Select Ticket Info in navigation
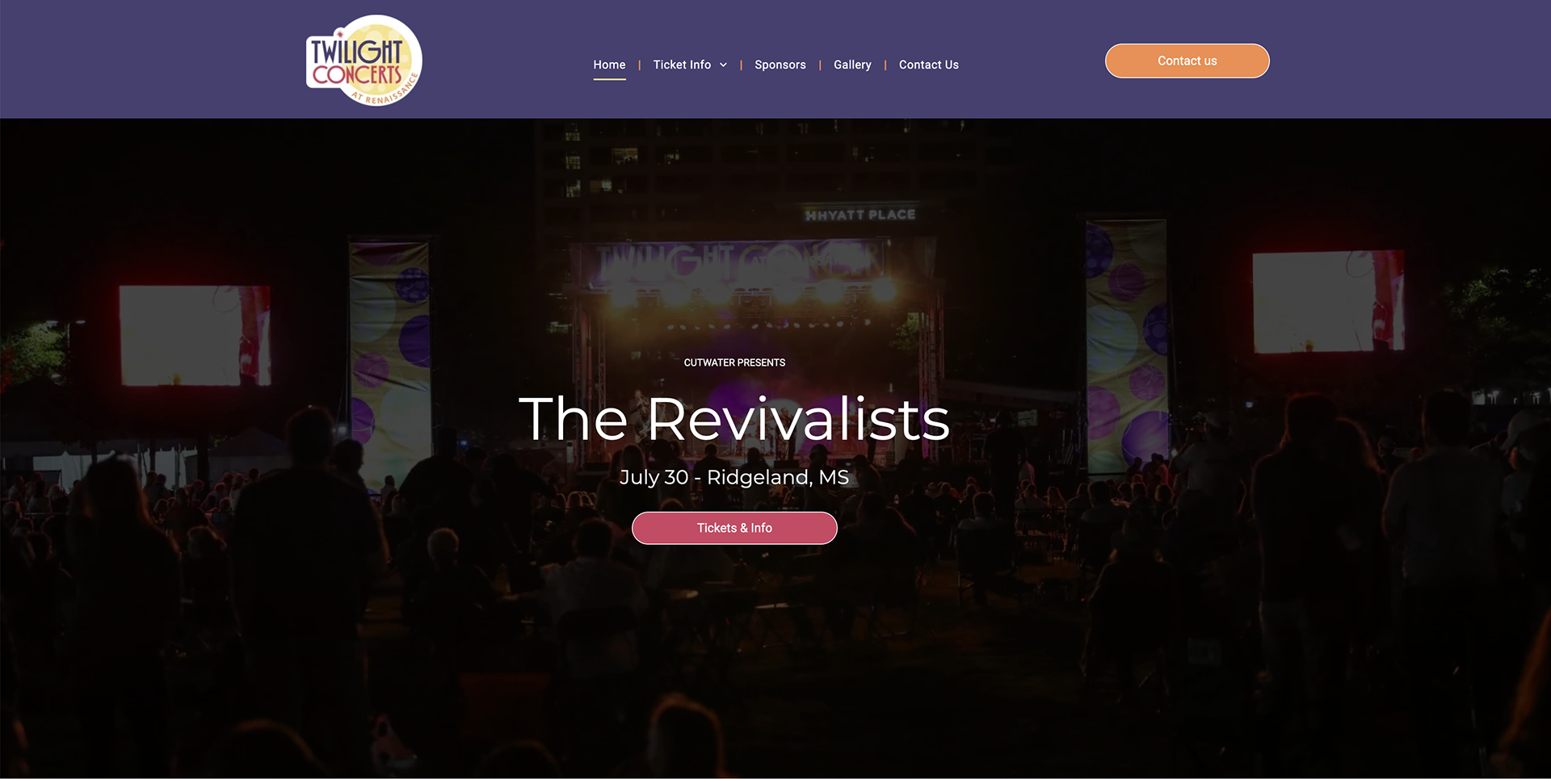Viewport: 1551px width, 779px height. [x=682, y=65]
